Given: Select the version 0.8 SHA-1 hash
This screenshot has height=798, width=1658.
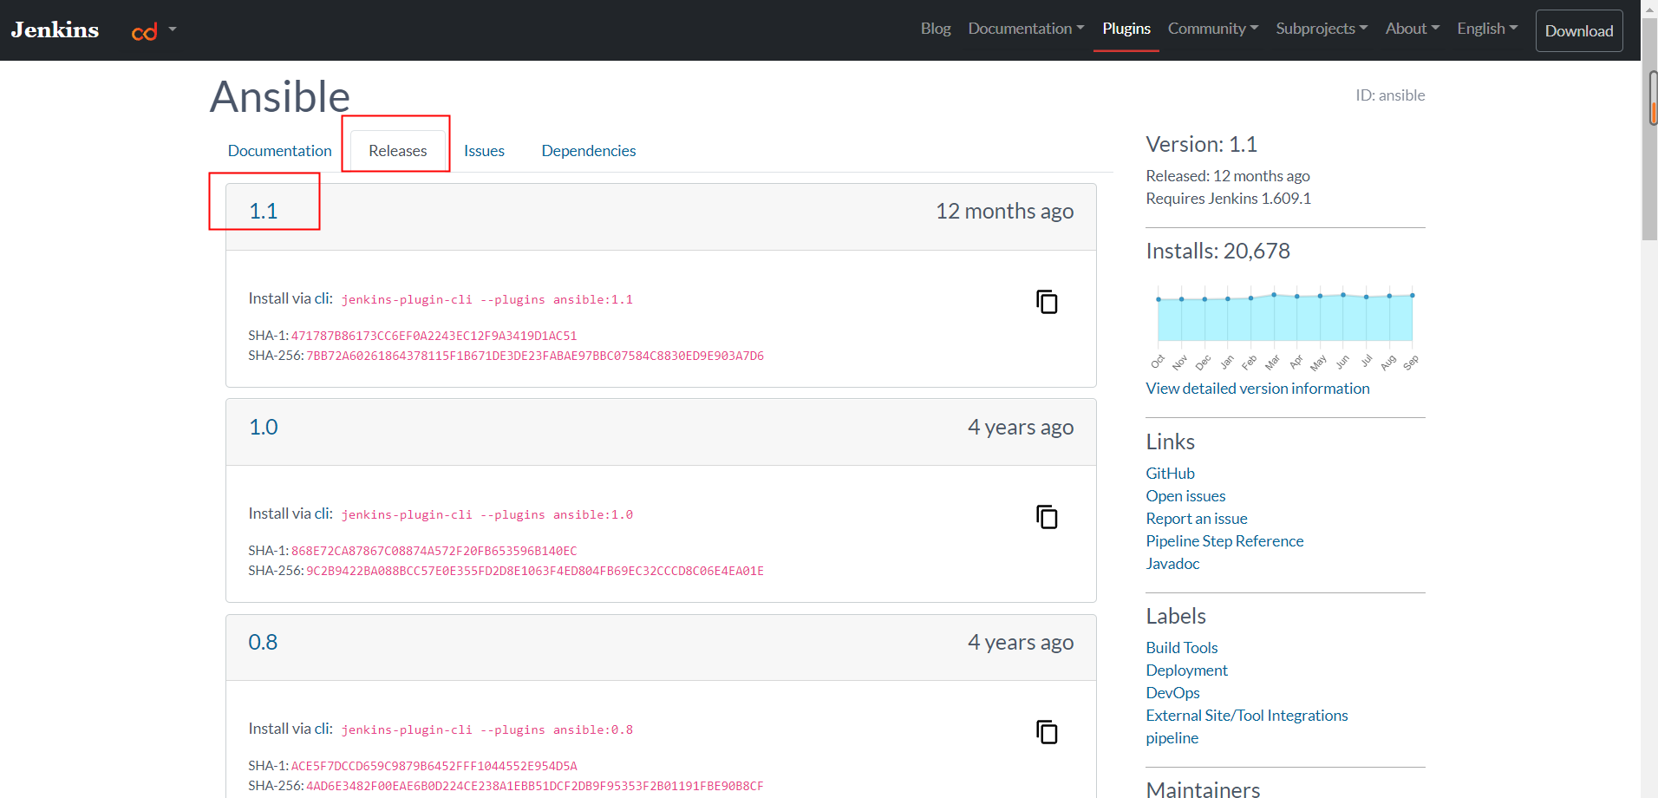Looking at the screenshot, I should [x=434, y=766].
